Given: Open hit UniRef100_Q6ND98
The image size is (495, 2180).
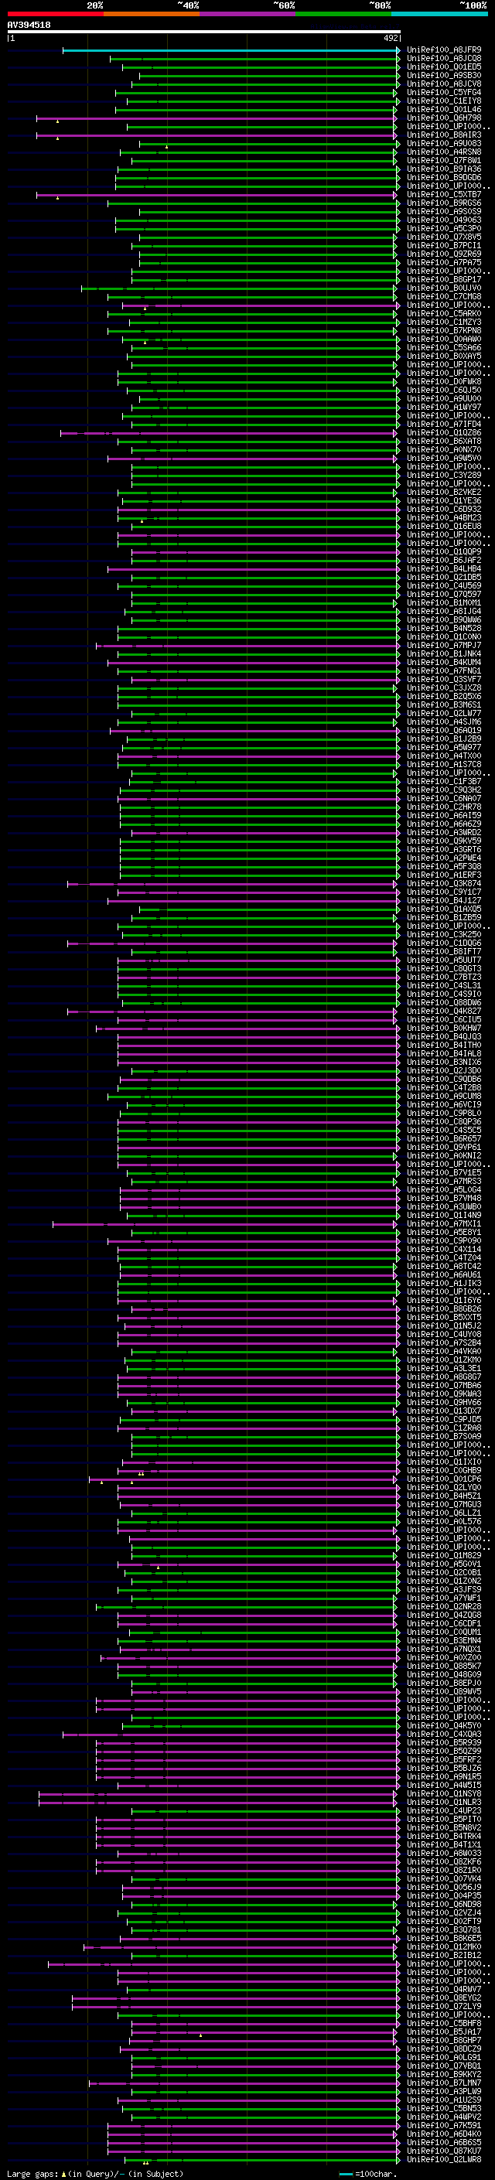Looking at the screenshot, I should point(444,1904).
